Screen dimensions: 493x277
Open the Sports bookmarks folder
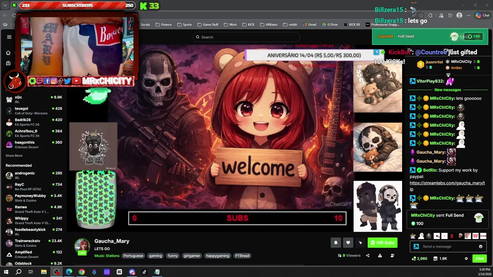tap(184, 25)
